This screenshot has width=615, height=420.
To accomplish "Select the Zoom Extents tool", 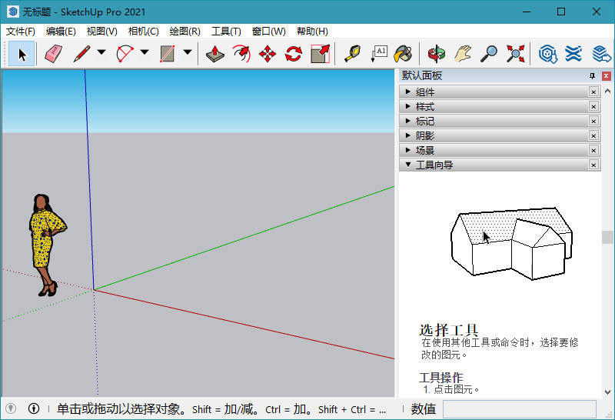I will coord(515,54).
